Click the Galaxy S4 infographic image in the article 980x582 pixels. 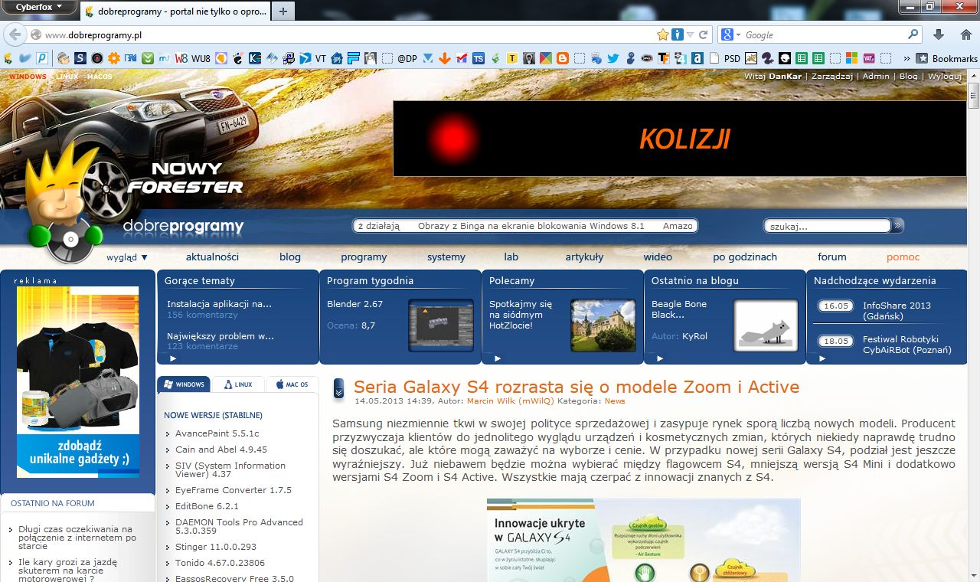pyautogui.click(x=643, y=540)
